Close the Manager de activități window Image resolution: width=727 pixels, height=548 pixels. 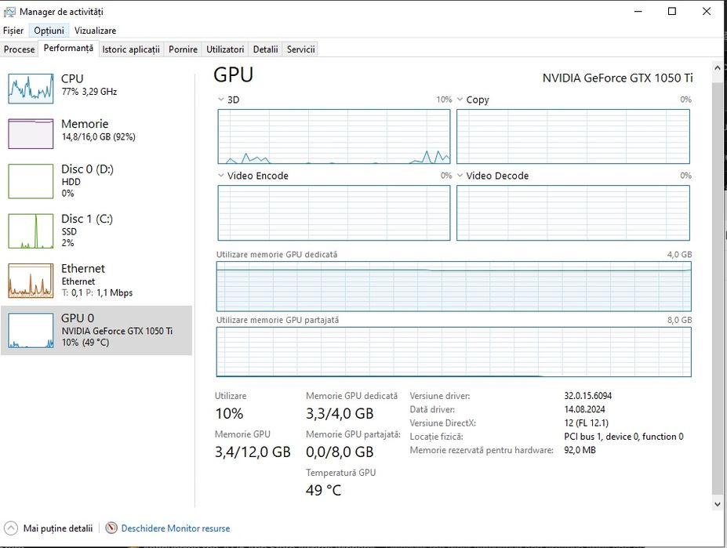coord(706,11)
